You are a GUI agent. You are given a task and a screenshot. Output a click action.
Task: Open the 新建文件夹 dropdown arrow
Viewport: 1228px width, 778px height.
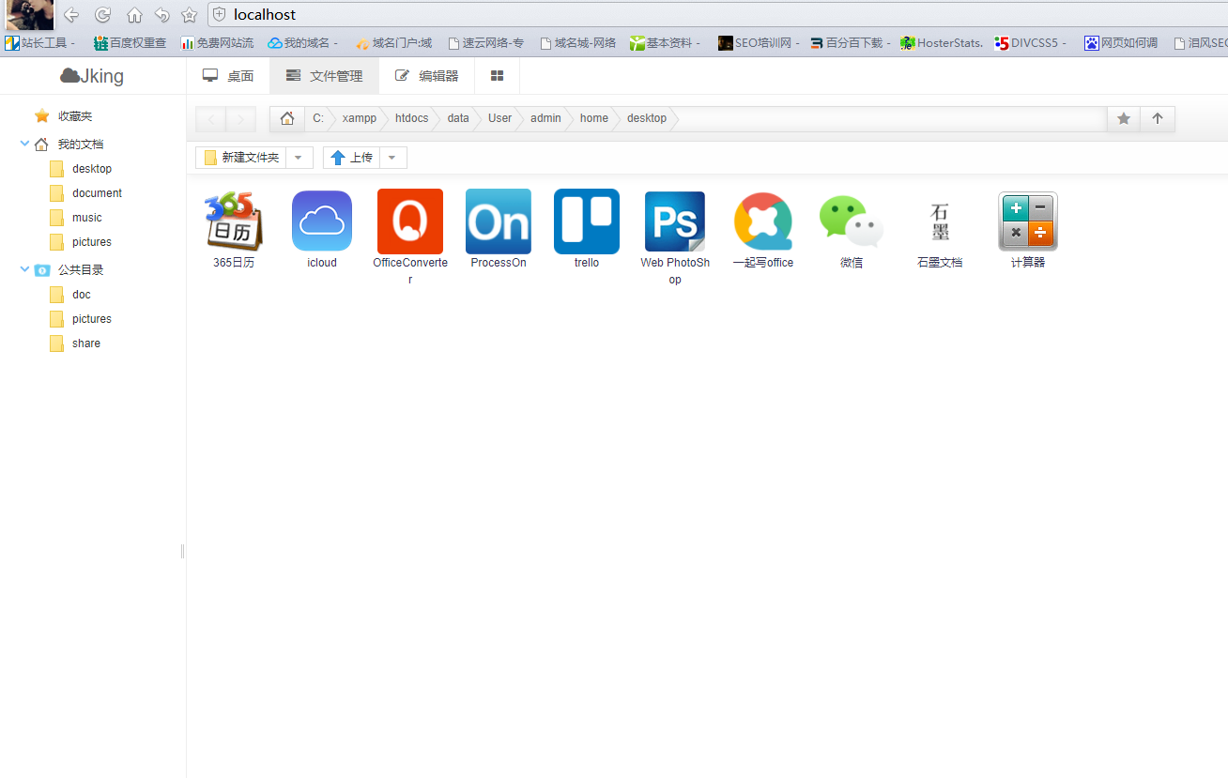[299, 158]
